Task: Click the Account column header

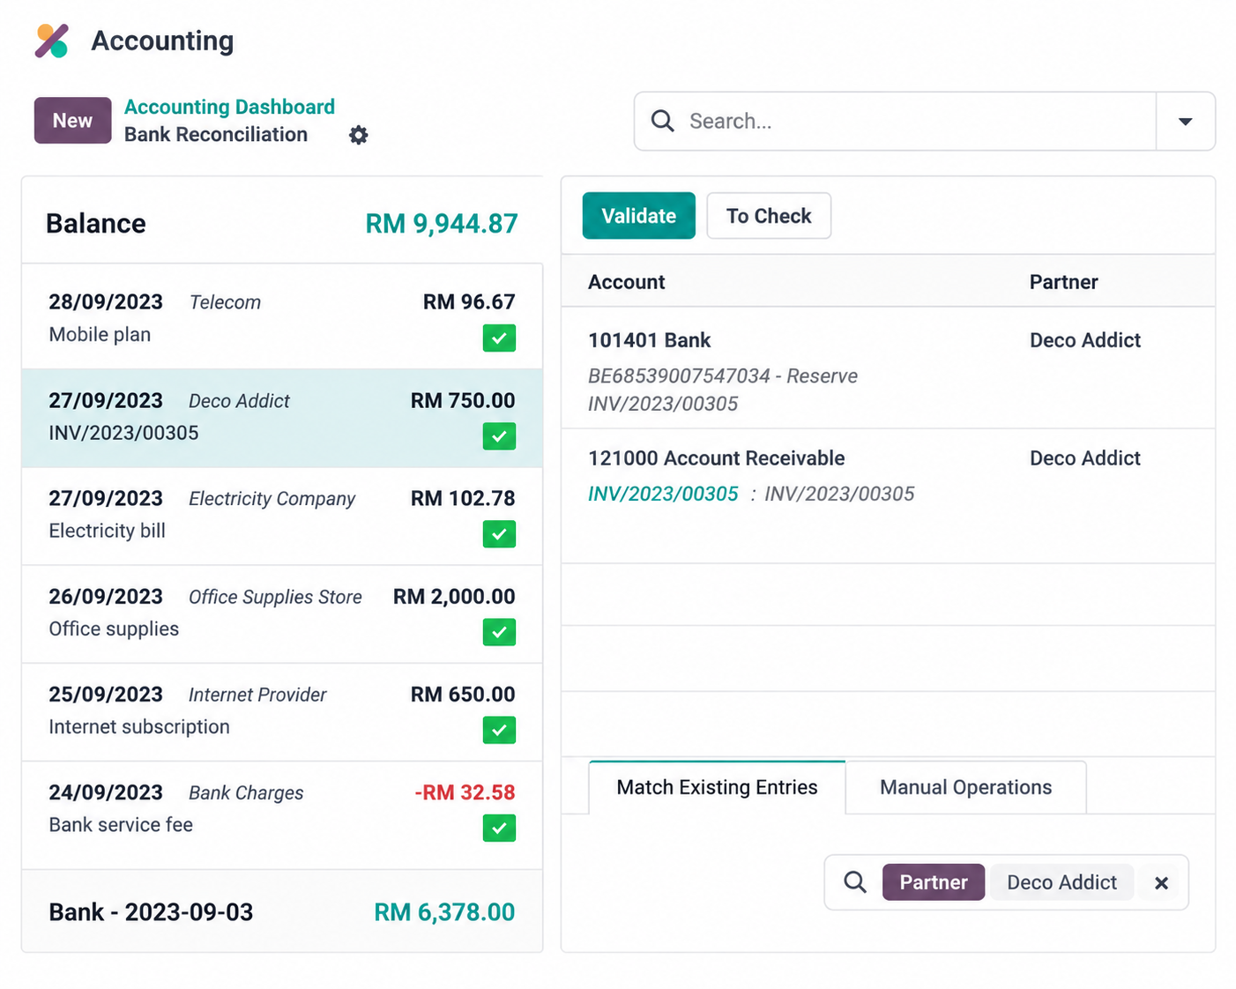Action: click(626, 282)
